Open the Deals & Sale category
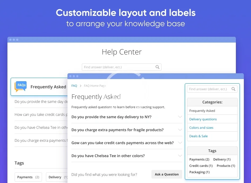 coord(198,136)
